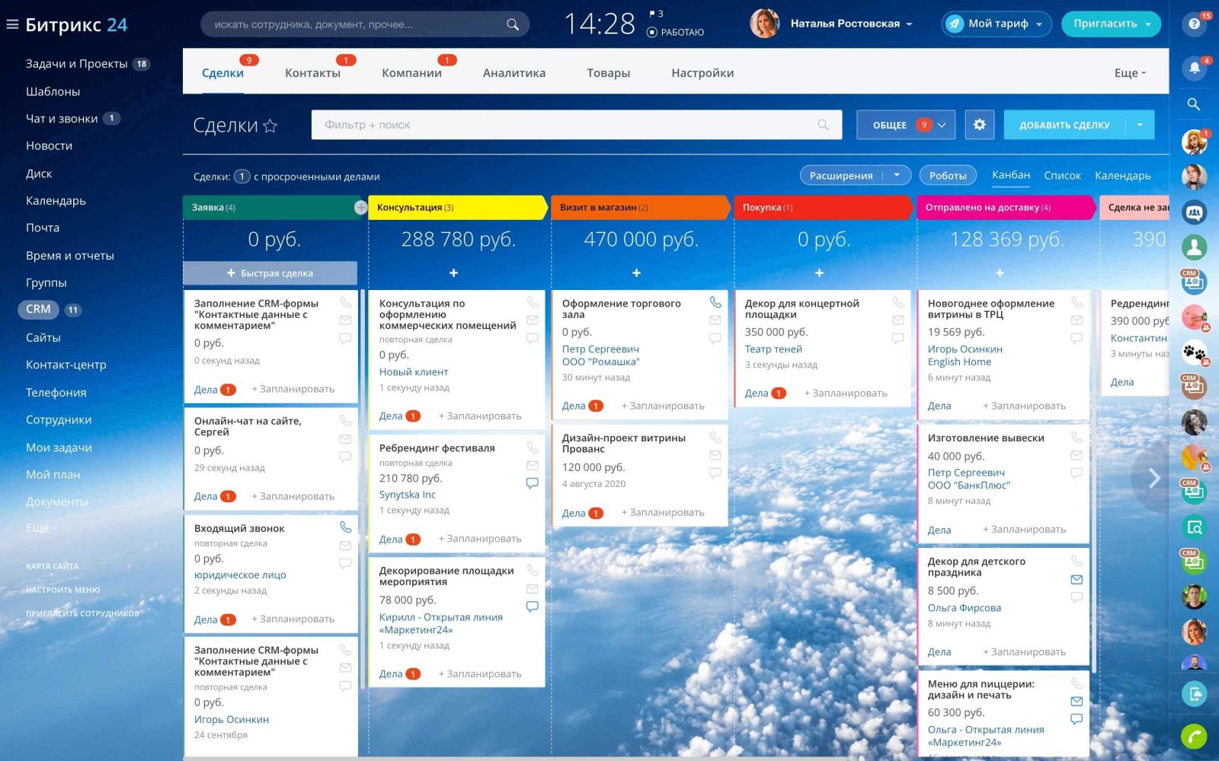Click the Kanban settings gear icon
Screen dimensions: 1219x761
click(x=979, y=125)
